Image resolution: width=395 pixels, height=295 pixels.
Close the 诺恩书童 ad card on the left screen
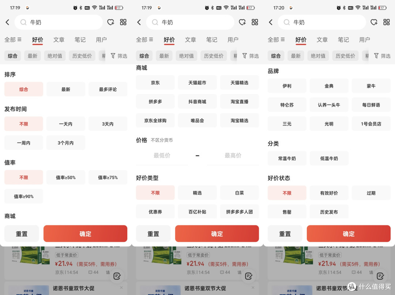121,288
